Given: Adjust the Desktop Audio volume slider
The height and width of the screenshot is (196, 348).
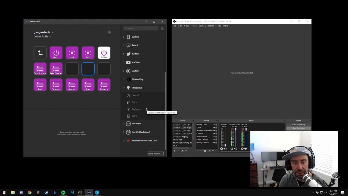Looking at the screenshot, I should (236, 137).
